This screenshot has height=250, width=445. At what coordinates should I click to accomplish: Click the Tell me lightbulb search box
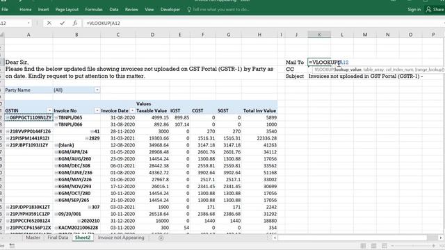218,10
